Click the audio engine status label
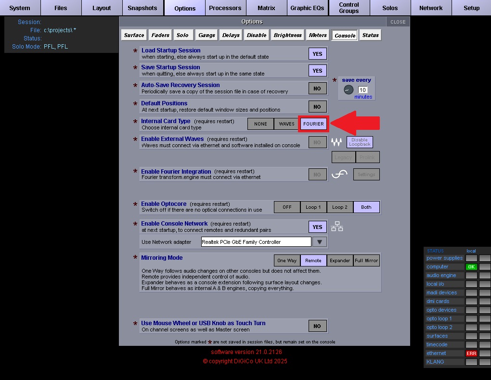The image size is (491, 380). (x=441, y=276)
